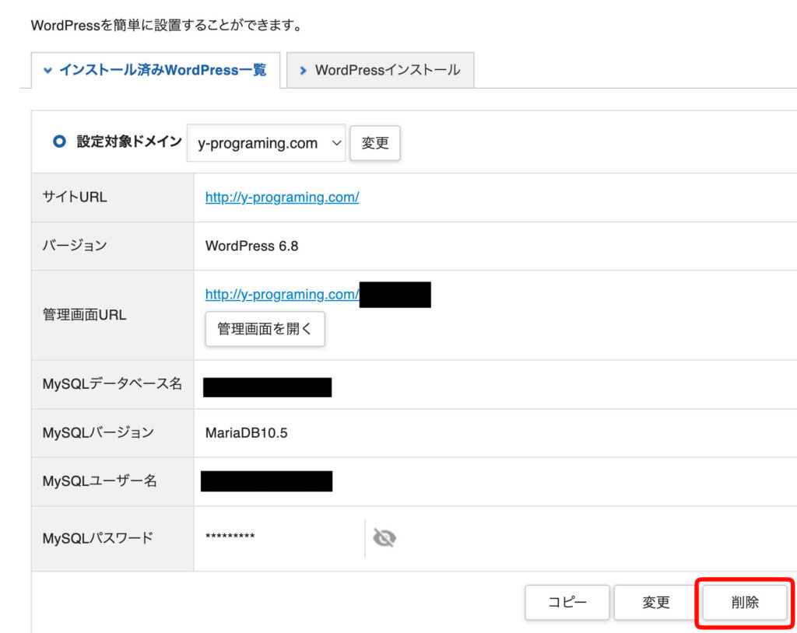Click the arrow icon on the WordPressインストール tab
This screenshot has width=797, height=633.
click(x=303, y=71)
